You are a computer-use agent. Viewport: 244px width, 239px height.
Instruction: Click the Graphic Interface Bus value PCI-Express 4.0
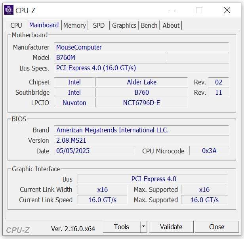[152, 179]
